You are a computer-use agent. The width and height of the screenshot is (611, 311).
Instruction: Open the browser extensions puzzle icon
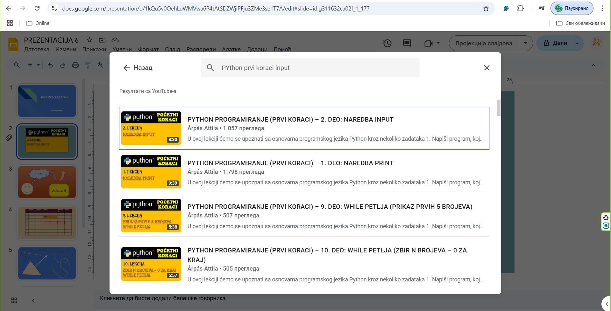coord(521,9)
